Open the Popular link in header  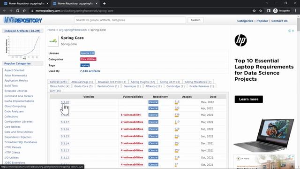point(262,21)
